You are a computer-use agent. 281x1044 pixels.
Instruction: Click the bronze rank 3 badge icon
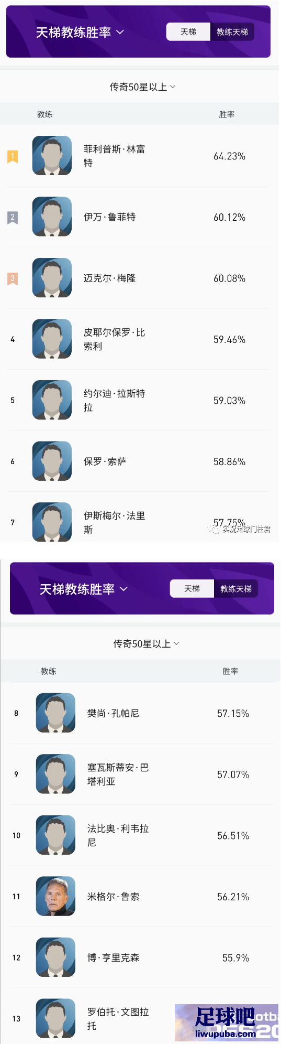(x=13, y=278)
